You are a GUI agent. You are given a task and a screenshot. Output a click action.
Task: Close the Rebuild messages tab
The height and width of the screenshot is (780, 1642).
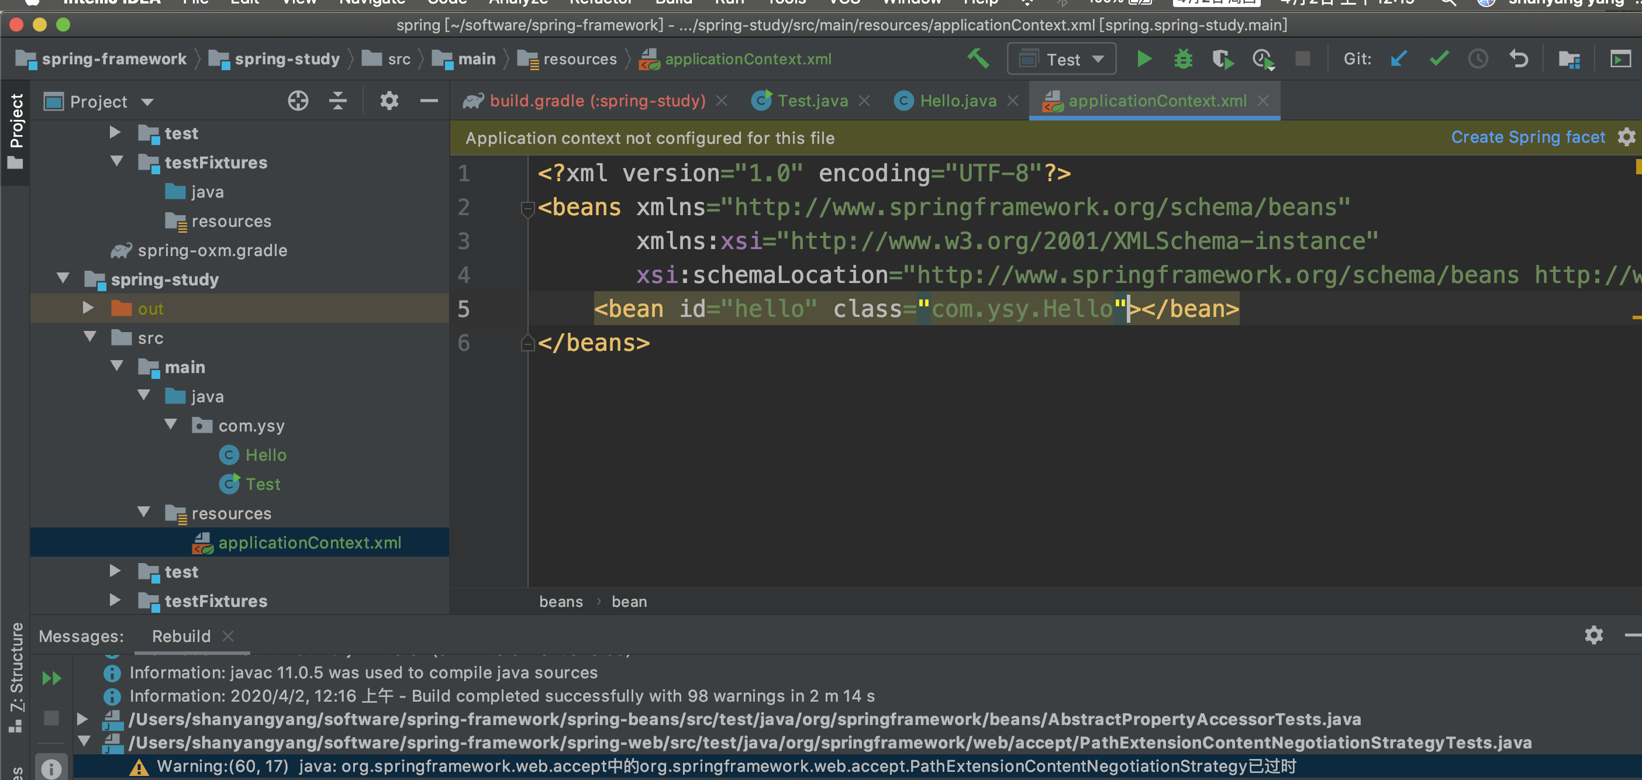(228, 636)
